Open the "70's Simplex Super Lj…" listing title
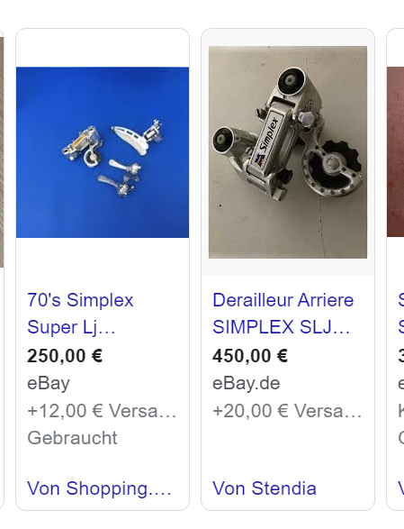This screenshot has height=529, width=404. [x=80, y=314]
